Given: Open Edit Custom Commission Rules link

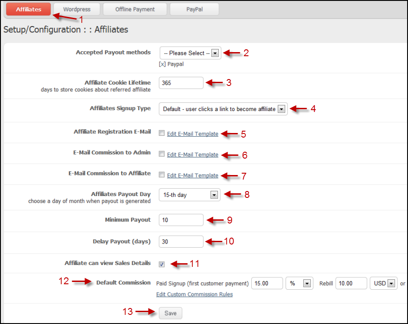Looking at the screenshot, I should click(194, 294).
